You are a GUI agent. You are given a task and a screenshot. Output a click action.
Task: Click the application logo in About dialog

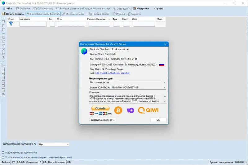(x=84, y=51)
